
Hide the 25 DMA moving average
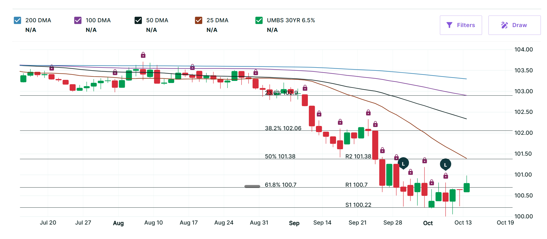tap(199, 20)
